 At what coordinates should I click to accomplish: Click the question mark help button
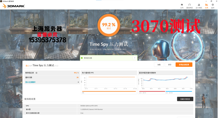click(x=135, y=58)
